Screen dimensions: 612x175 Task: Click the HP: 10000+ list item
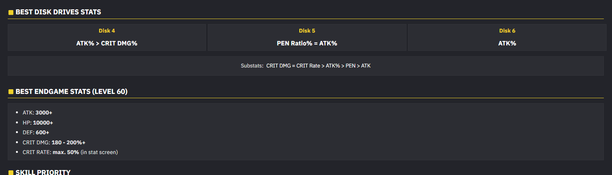[x=38, y=123]
